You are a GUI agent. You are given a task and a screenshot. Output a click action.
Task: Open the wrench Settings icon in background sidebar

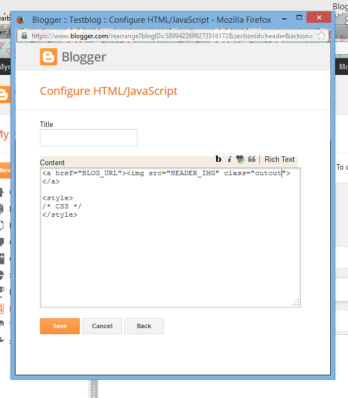click(x=2, y=340)
